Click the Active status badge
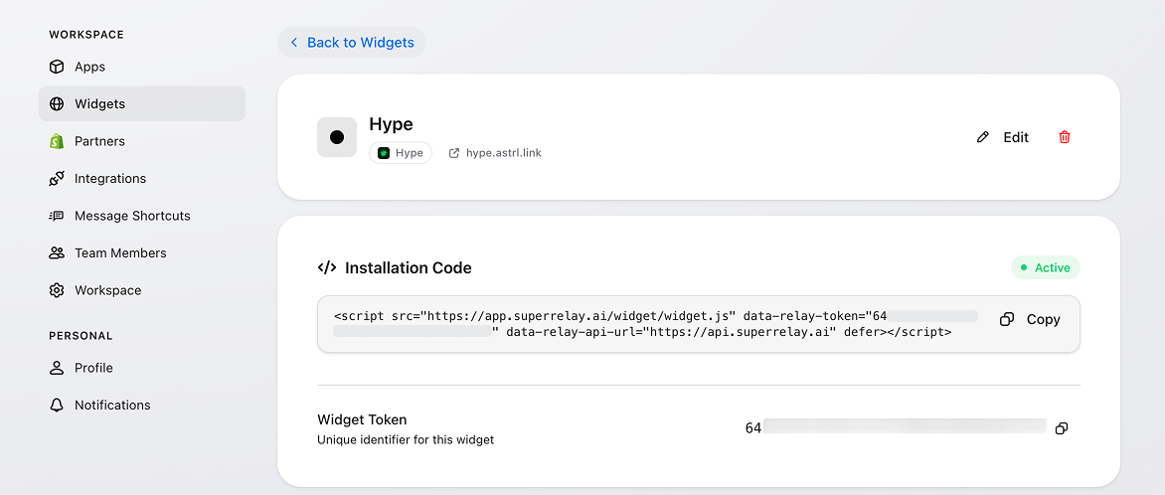Screen dimensions: 1165x495 pyautogui.click(x=1045, y=267)
